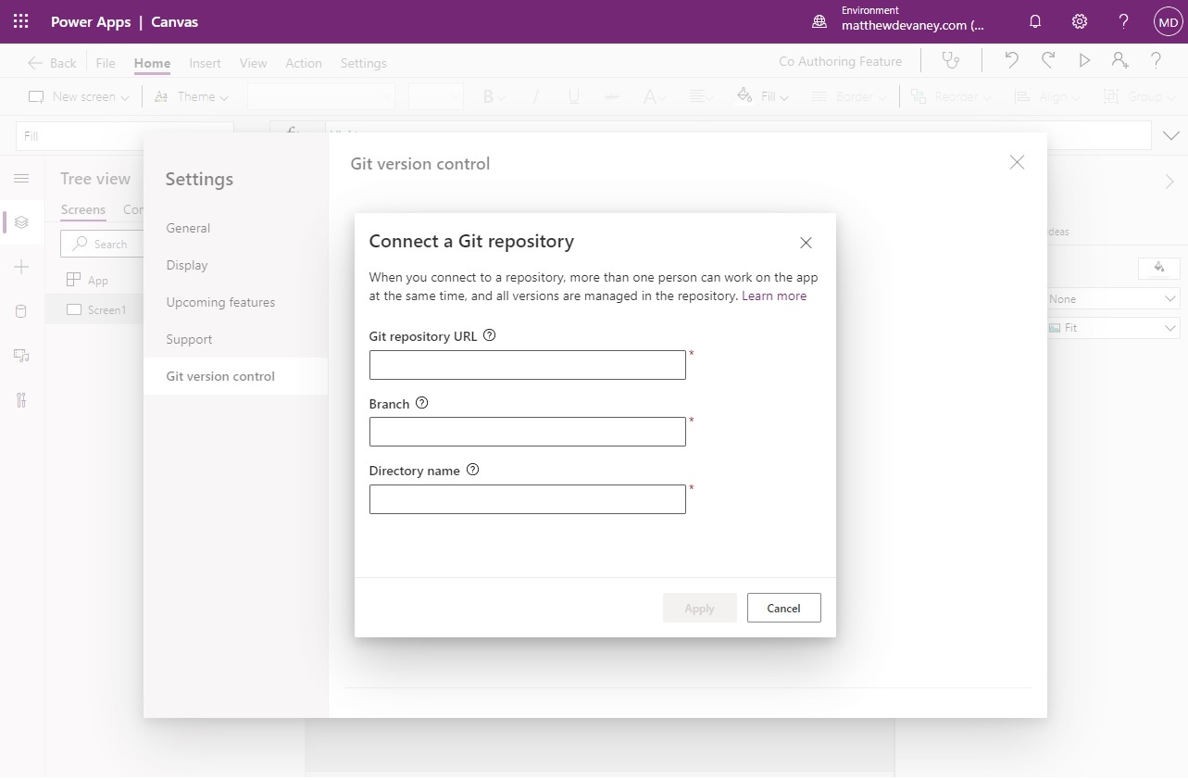Open the Insert pane with the plus icon

[x=21, y=267]
